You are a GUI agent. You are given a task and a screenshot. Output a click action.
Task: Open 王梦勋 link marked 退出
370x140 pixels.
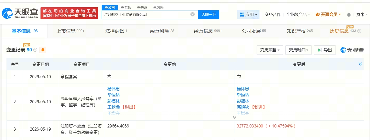(114, 107)
